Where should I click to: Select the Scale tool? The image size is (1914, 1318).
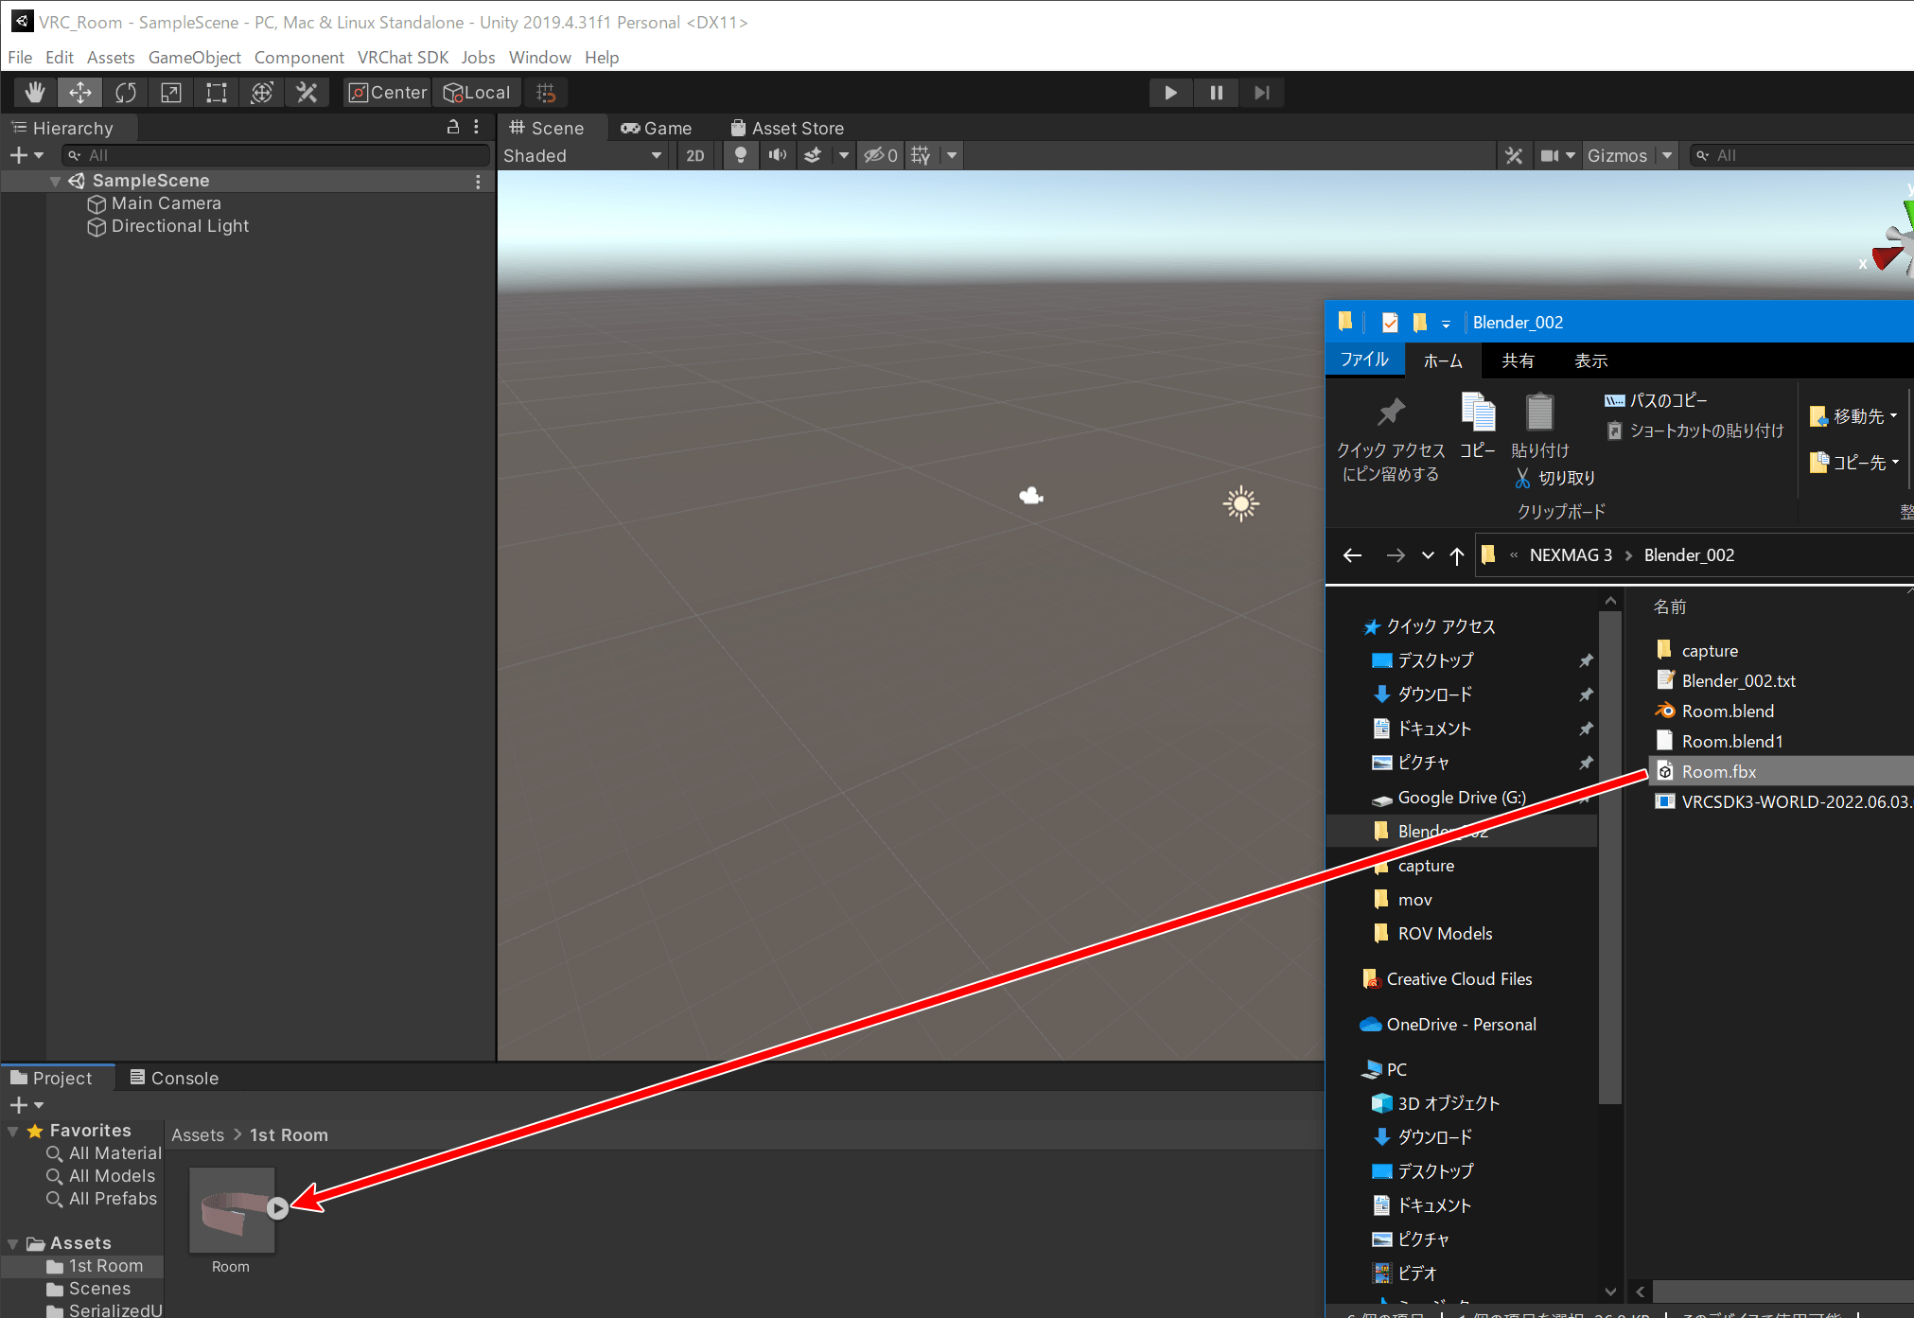point(171,93)
